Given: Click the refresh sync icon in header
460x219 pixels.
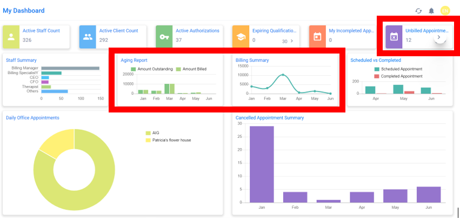Looking at the screenshot, I should click(x=418, y=11).
